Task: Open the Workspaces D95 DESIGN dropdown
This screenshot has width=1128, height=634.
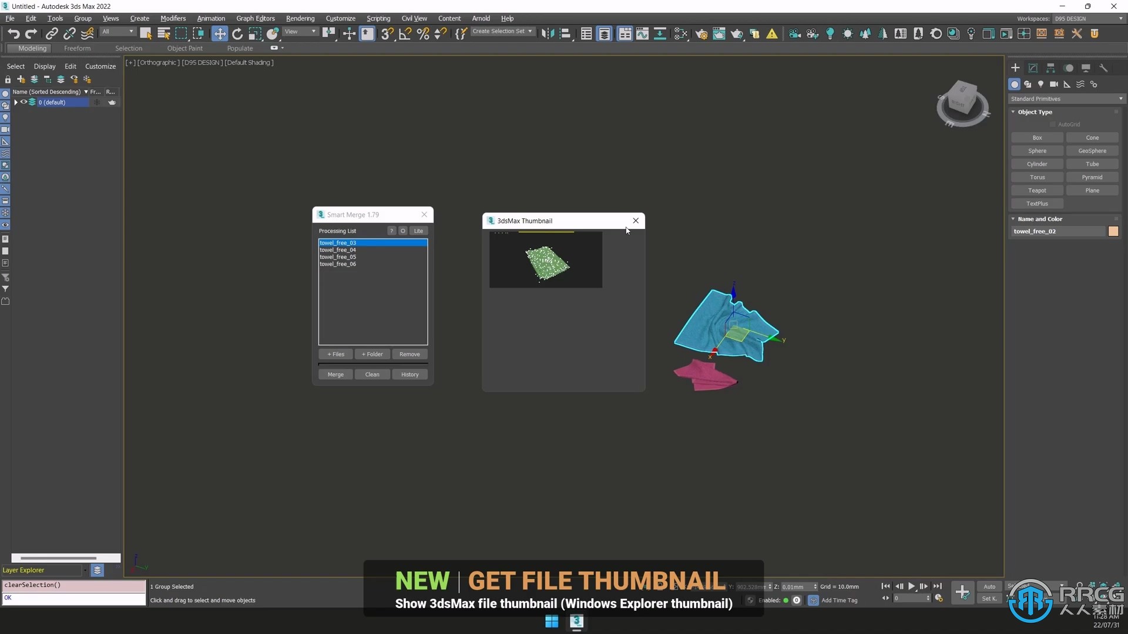Action: pyautogui.click(x=1089, y=19)
